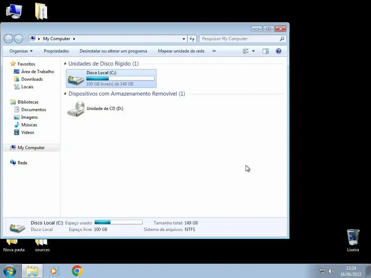Screen dimensions: 371x278
Task: Open address bar history dropdown
Action: (184, 39)
